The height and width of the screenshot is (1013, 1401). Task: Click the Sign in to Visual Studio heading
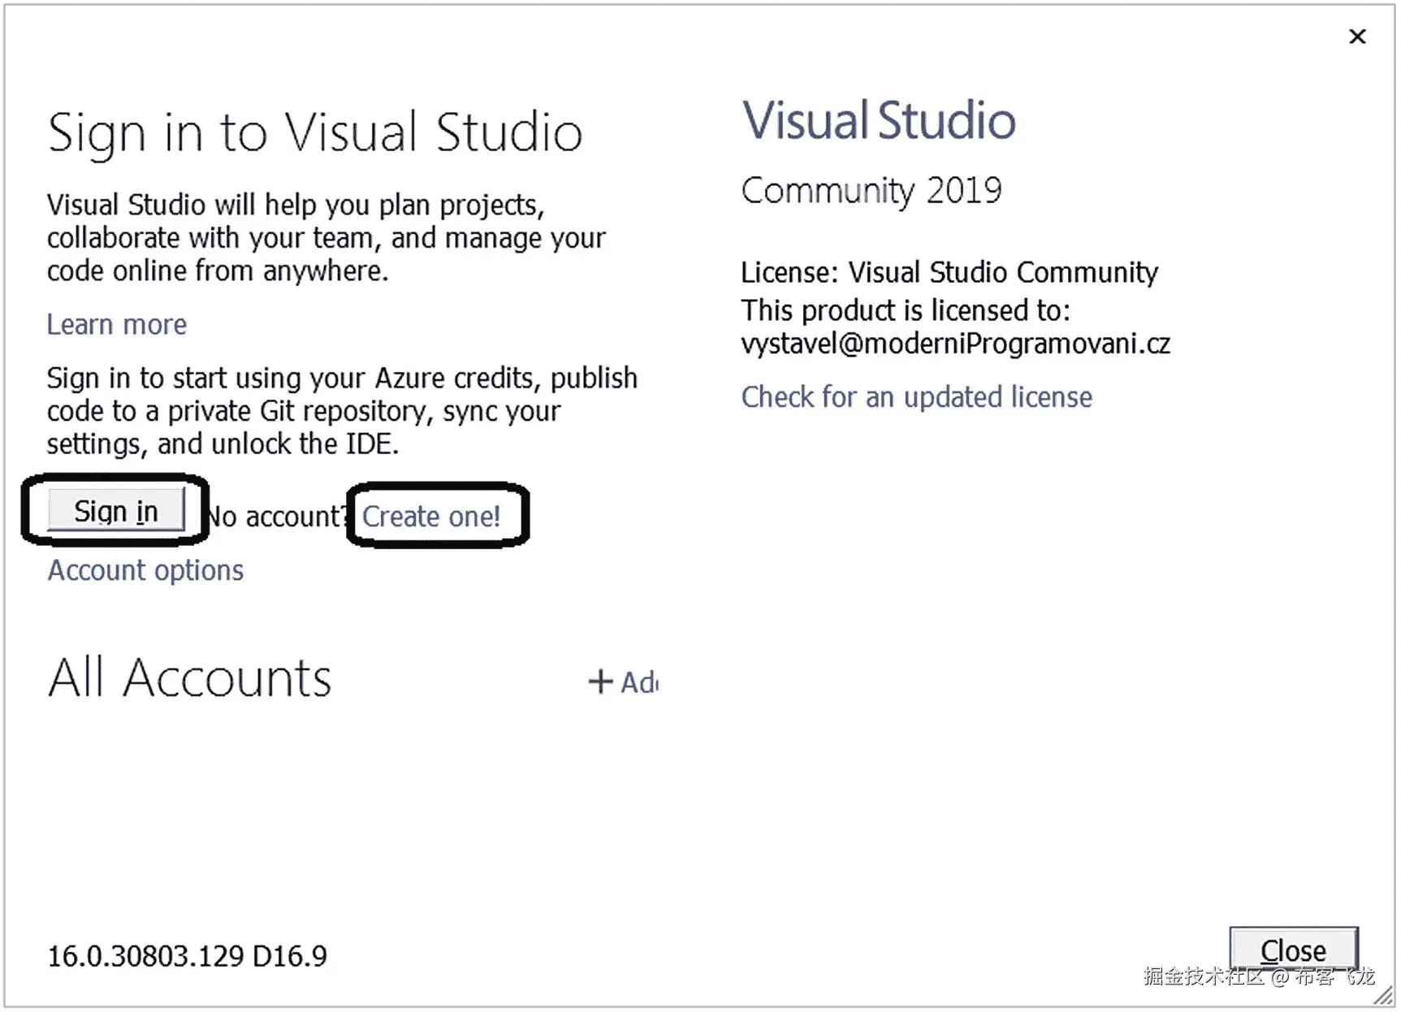[x=315, y=132]
